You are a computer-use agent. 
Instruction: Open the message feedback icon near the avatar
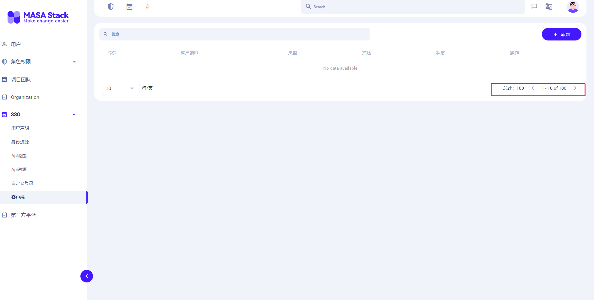[x=534, y=6]
